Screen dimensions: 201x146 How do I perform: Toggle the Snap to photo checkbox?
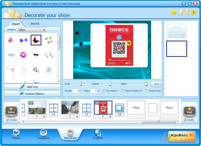(147, 91)
